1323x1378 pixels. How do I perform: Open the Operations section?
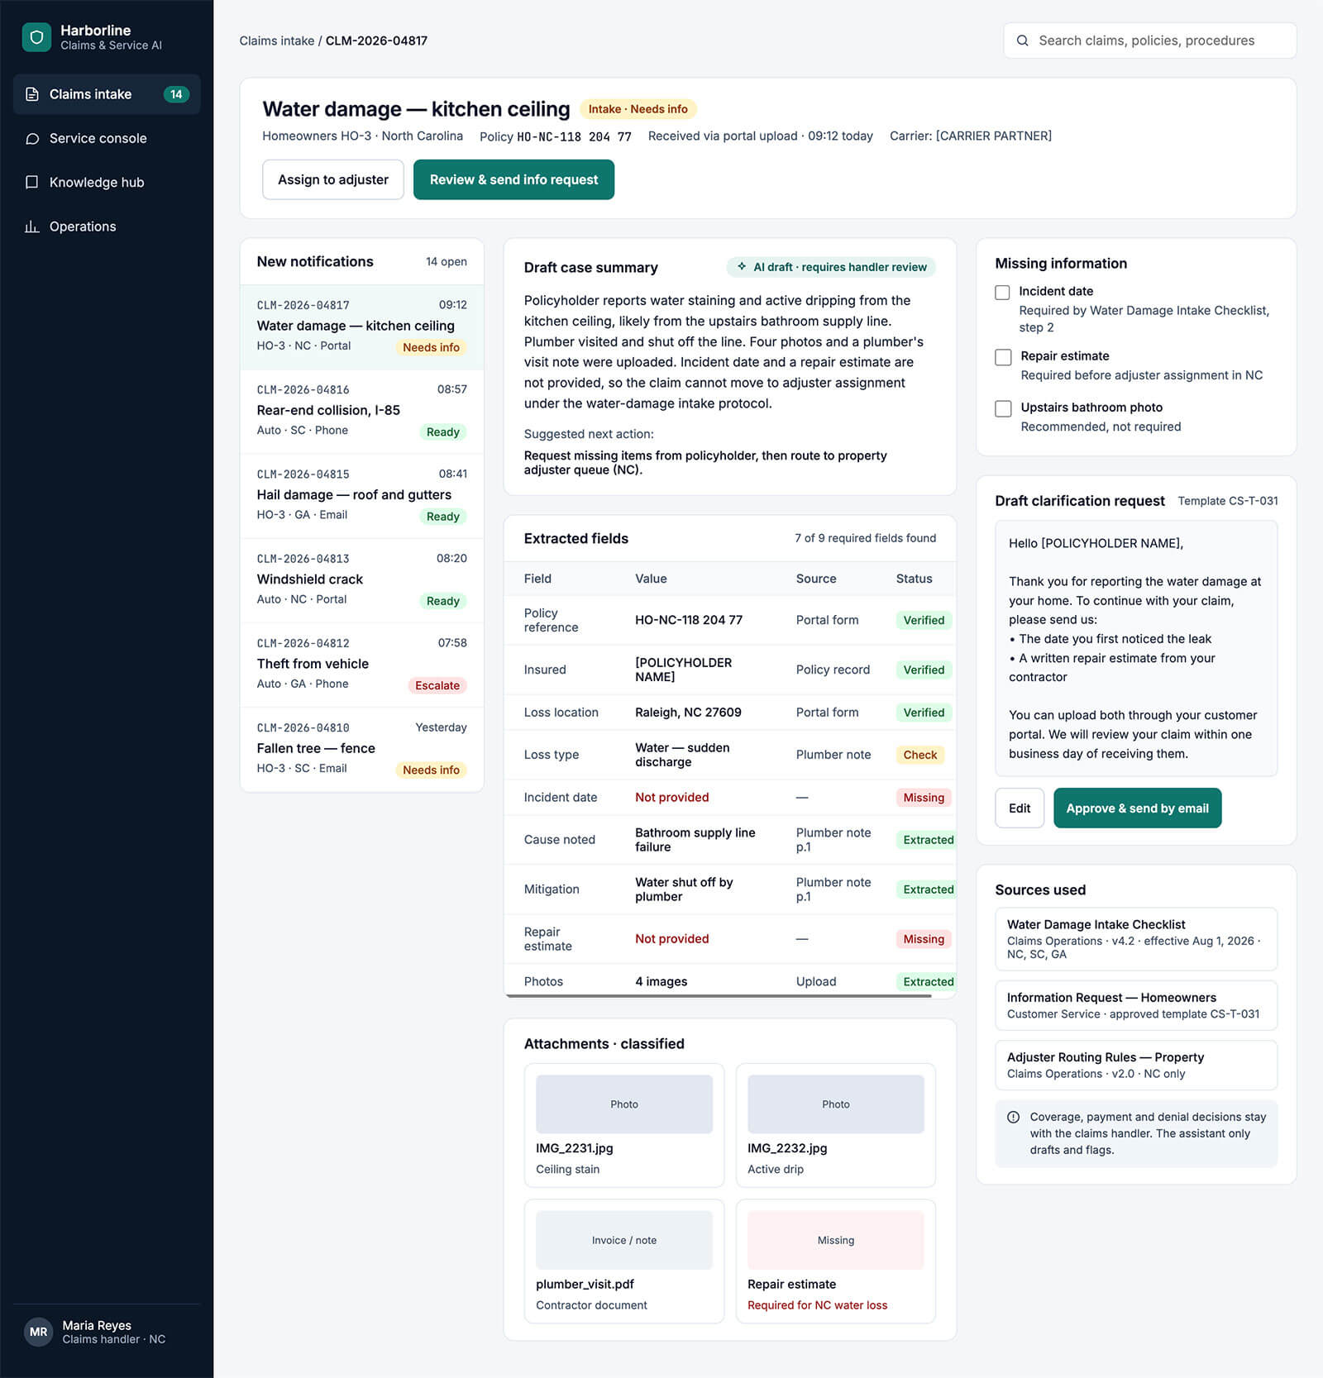click(x=107, y=226)
